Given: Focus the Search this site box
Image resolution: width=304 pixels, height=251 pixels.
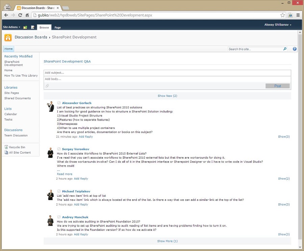Looking at the screenshot, I should tap(255, 49).
